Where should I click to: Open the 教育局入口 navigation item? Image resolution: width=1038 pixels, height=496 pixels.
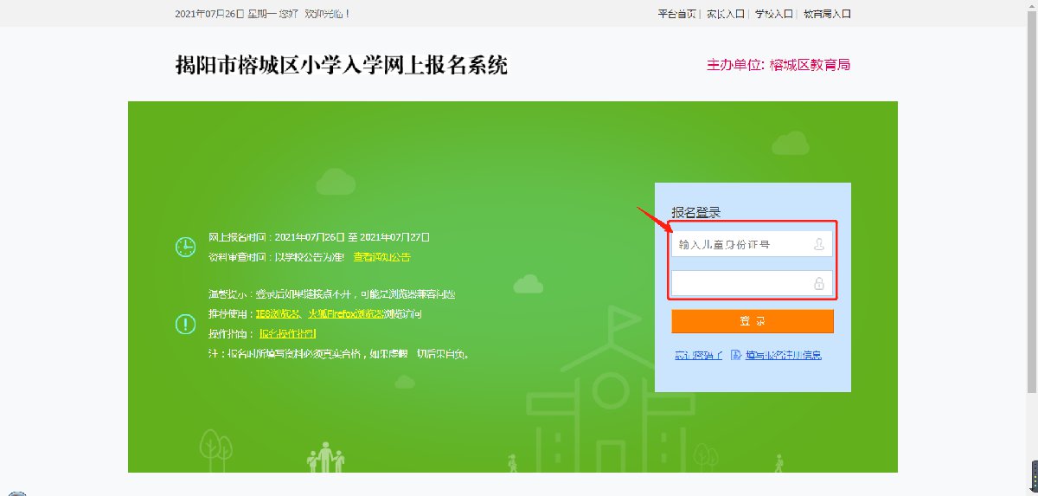coord(827,14)
